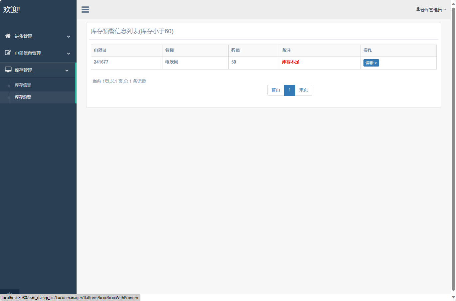Open the 库存信息 submenu item
Screen dimensions: 456x301
point(23,85)
